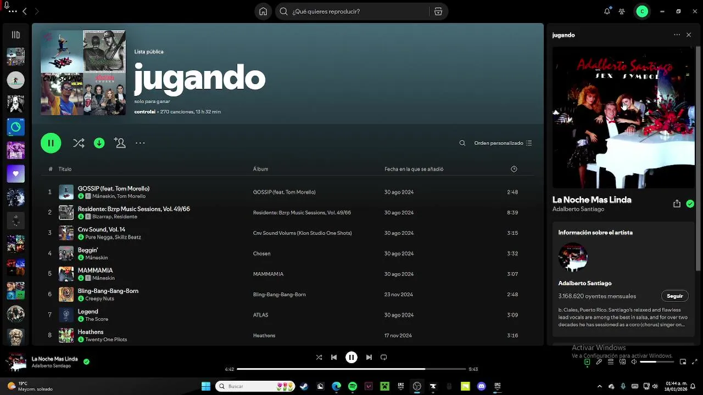Invite collaborators to jugando playlist
The height and width of the screenshot is (395, 703).
click(120, 143)
